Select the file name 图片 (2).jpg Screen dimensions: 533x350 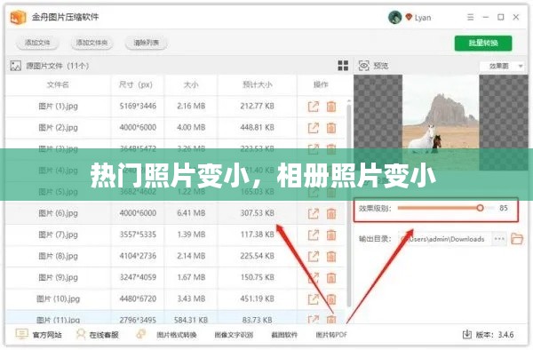[58, 128]
